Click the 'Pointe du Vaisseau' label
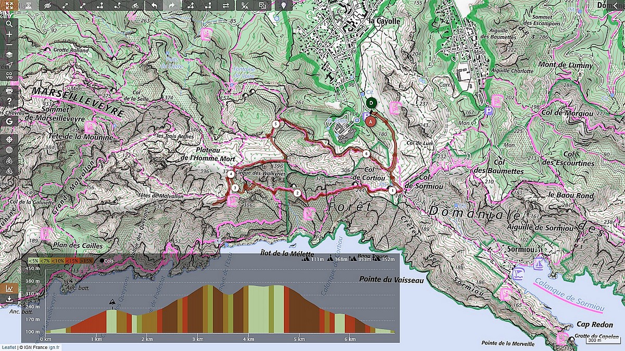The height and width of the screenshot is (351, 625). 391,279
